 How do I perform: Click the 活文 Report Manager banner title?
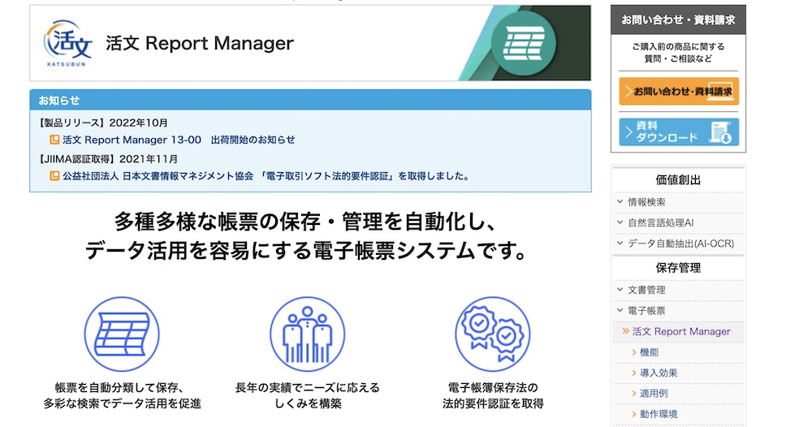[200, 44]
